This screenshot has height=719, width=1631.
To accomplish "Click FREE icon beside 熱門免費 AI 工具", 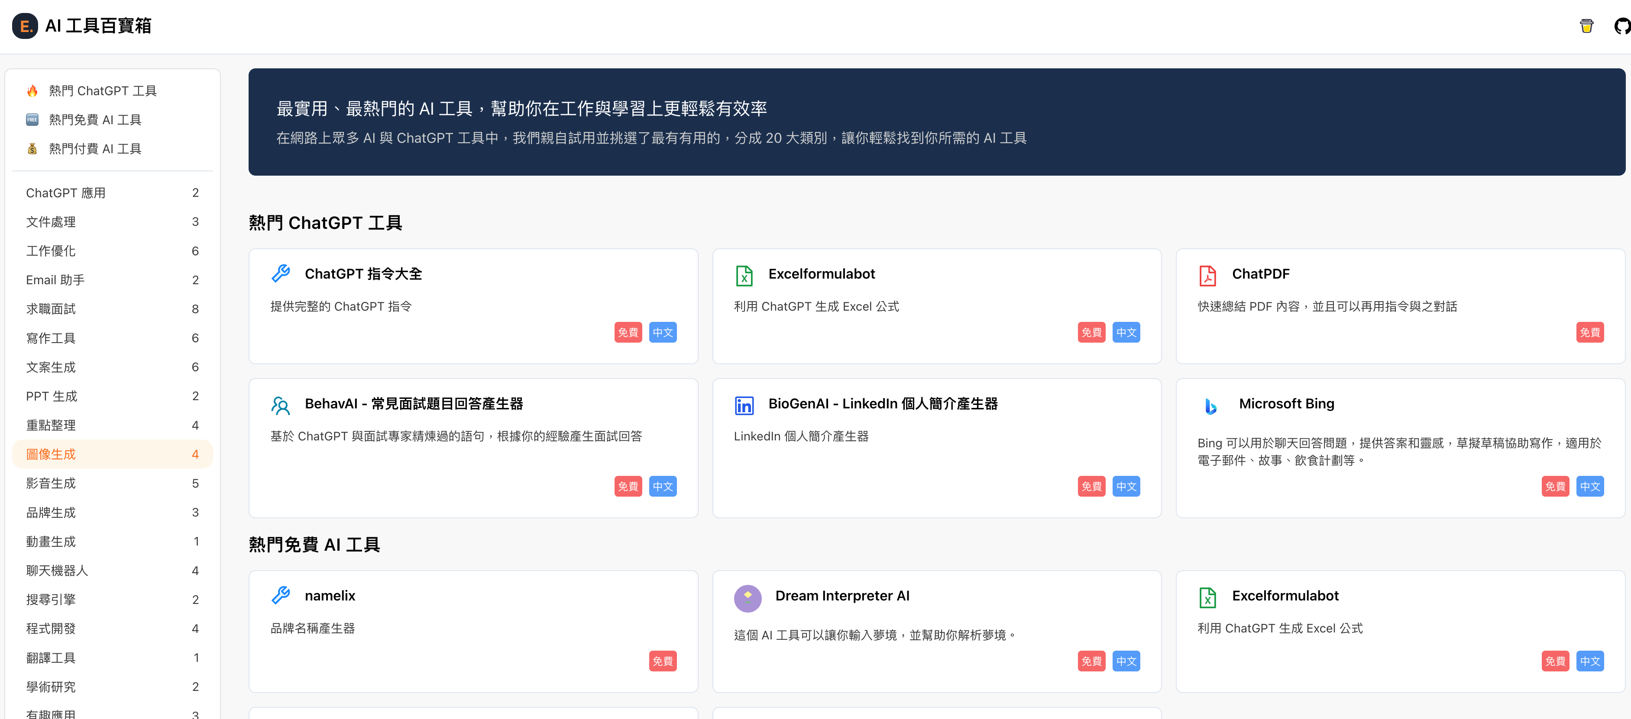I will pos(32,119).
